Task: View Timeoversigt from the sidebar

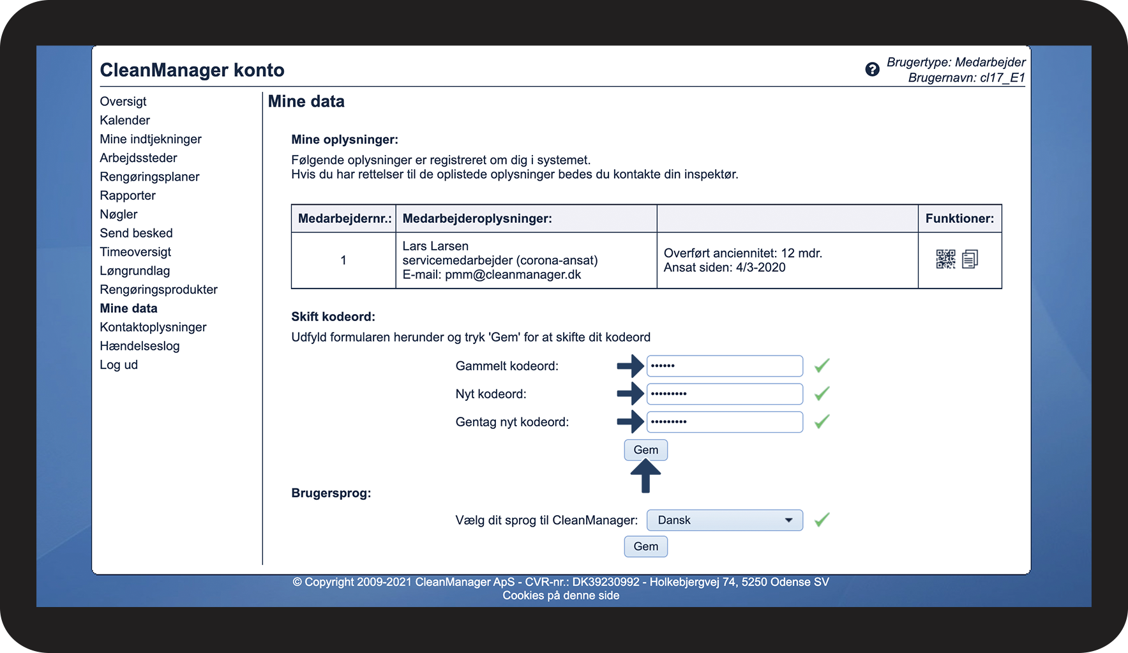Action: [135, 252]
